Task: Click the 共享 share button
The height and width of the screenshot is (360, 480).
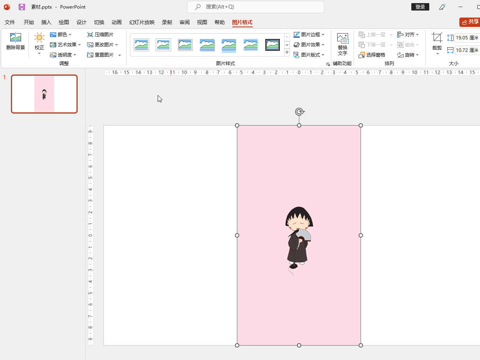Action: click(469, 22)
